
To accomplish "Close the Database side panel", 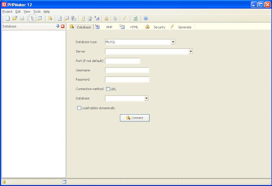I will (x=62, y=26).
